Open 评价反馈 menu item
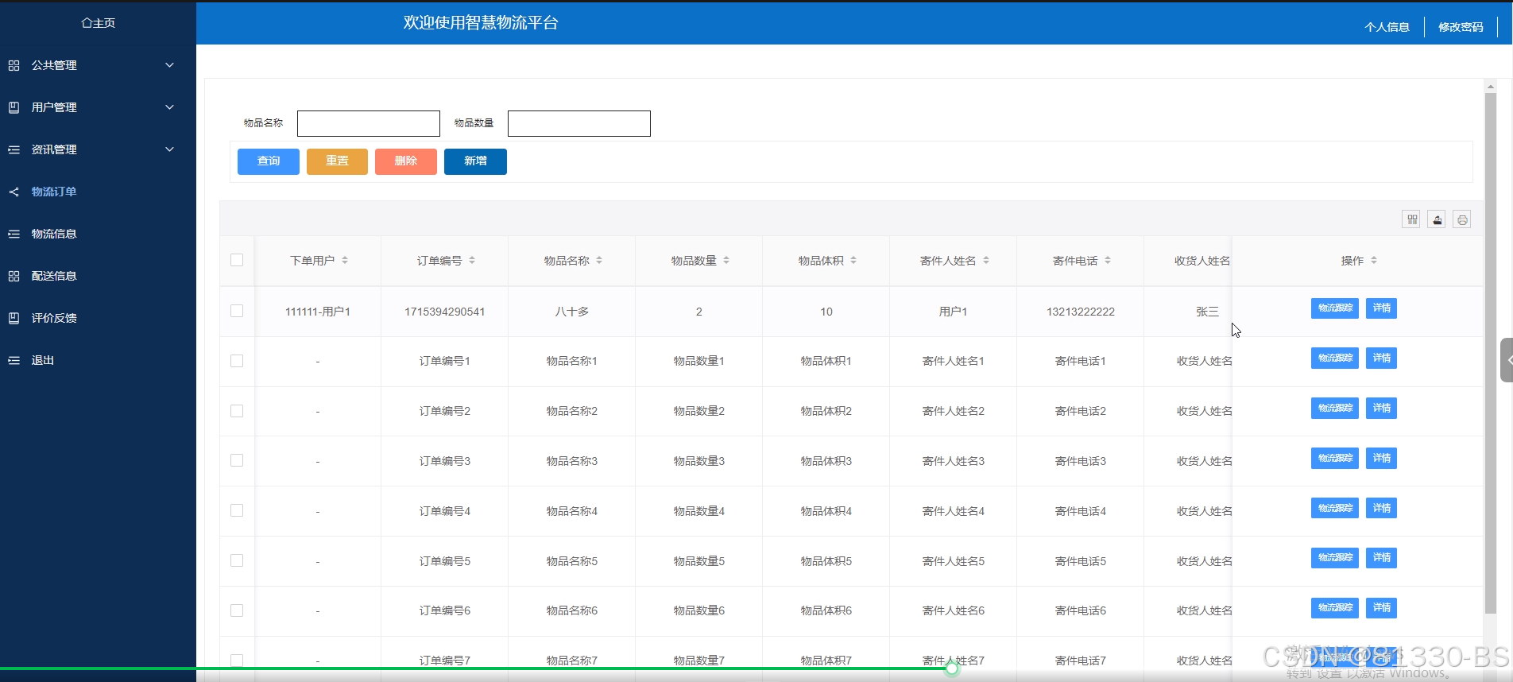 [54, 318]
